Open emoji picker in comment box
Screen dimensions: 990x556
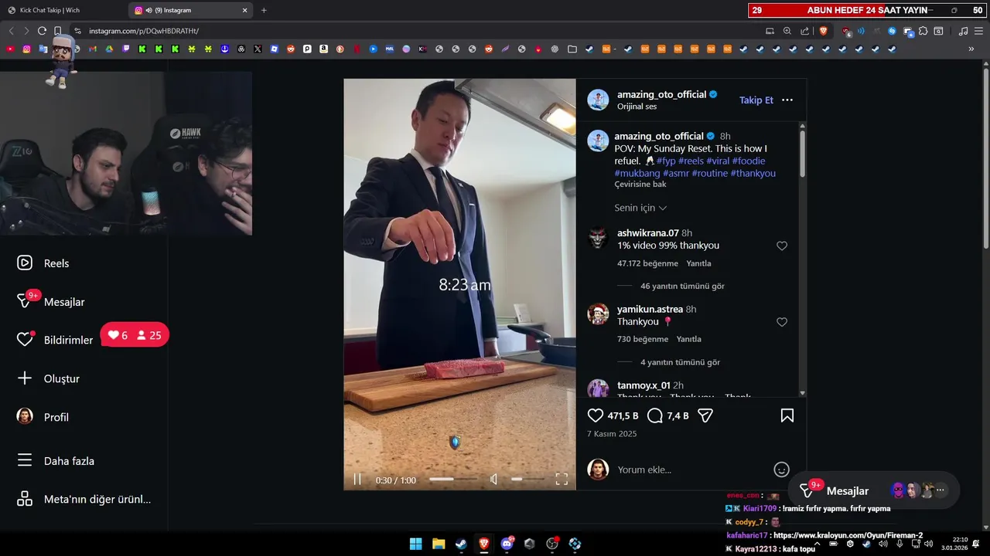tap(781, 470)
